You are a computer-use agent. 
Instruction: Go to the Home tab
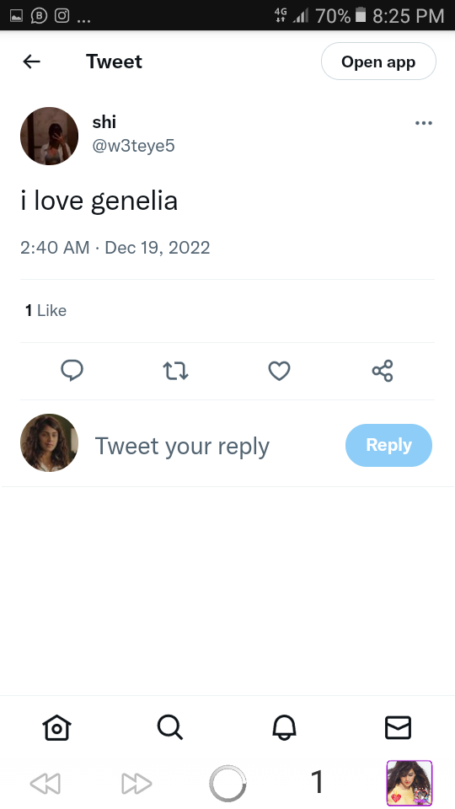coord(56,728)
